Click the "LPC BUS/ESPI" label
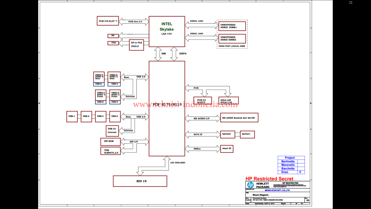The height and width of the screenshot is (209, 371). [178, 163]
